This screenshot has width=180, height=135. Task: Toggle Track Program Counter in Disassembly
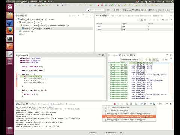coord(154,60)
